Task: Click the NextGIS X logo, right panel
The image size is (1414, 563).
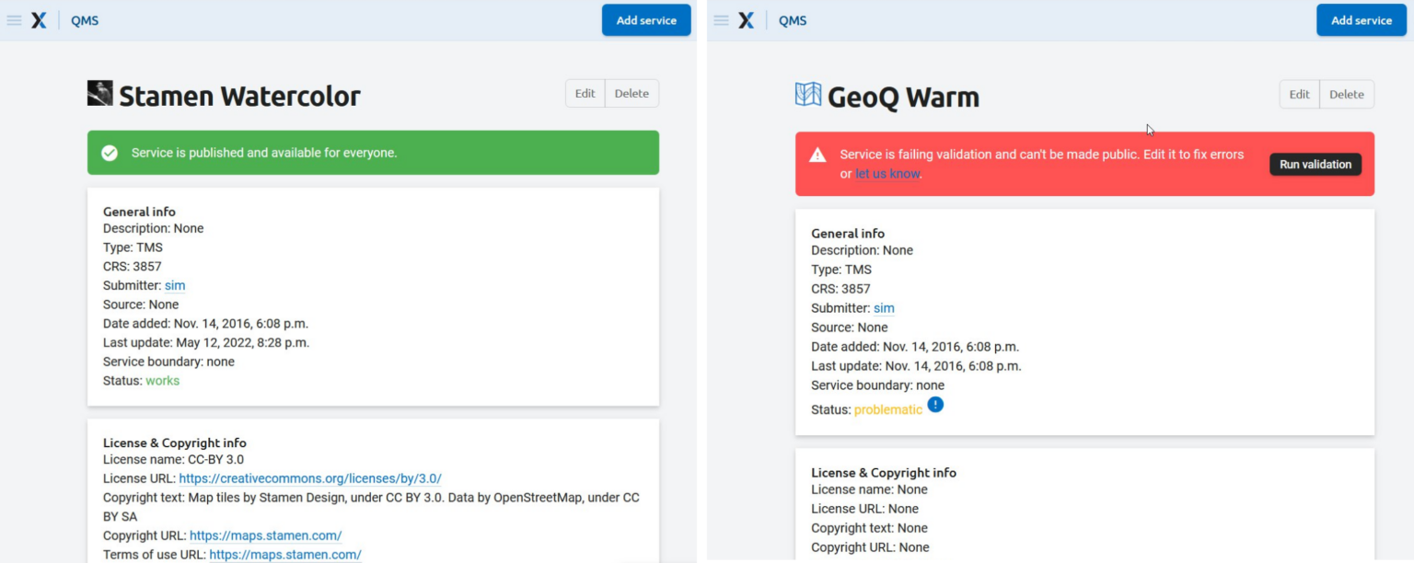Action: [747, 20]
